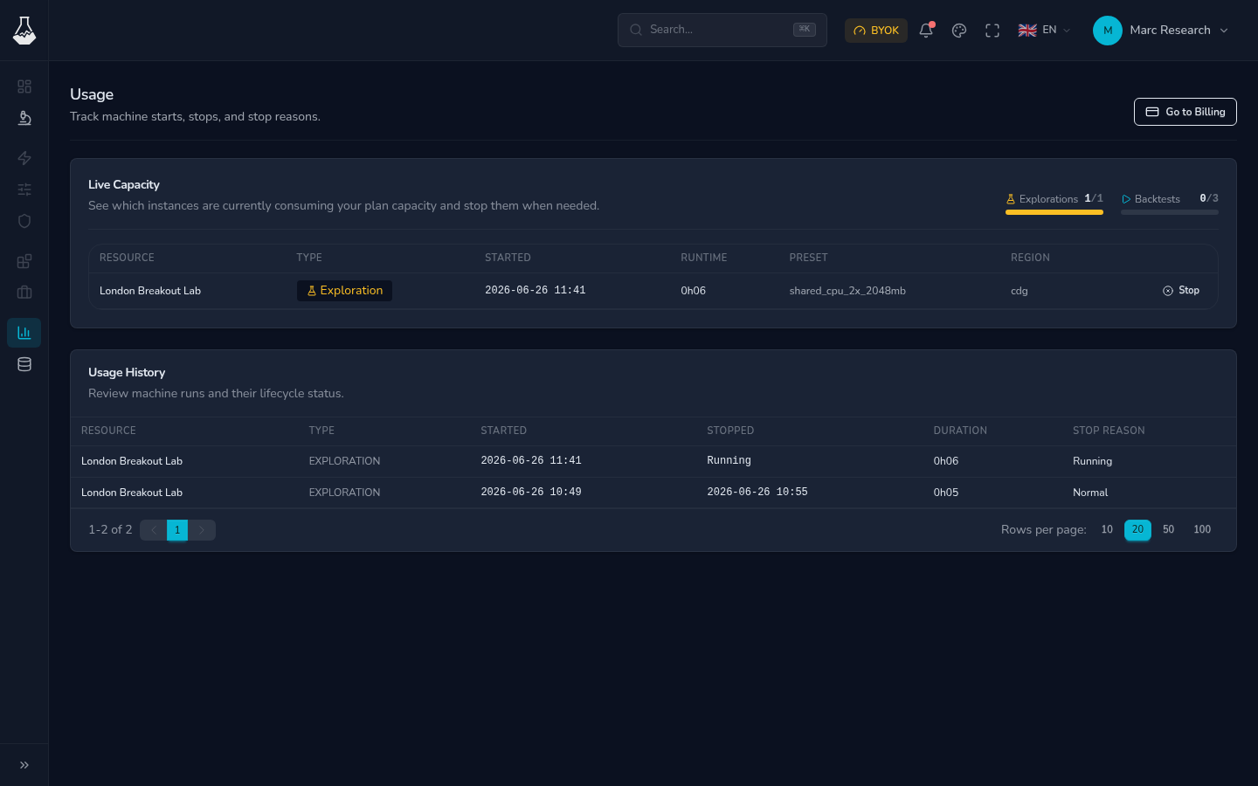Click stop reason Normal
1258x786 pixels.
tap(1089, 493)
